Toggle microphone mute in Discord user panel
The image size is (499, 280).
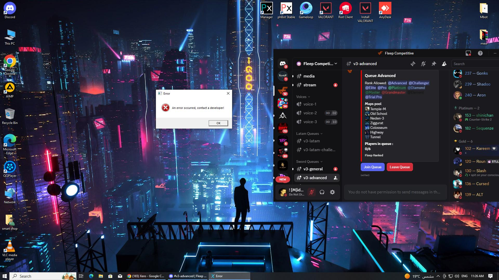coord(311,192)
